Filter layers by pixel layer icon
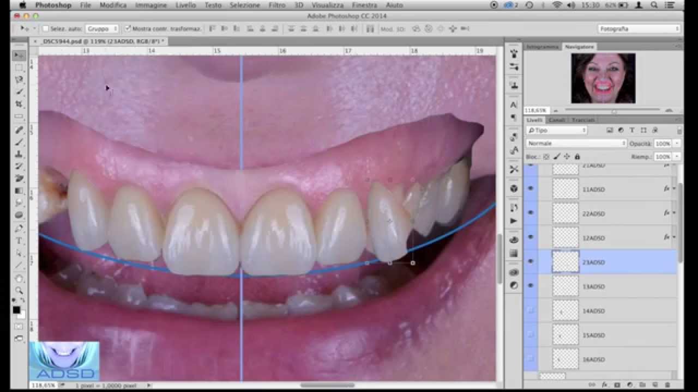The image size is (698, 392). point(610,130)
